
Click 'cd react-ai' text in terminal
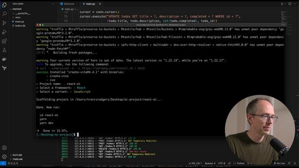click(x=49, y=115)
